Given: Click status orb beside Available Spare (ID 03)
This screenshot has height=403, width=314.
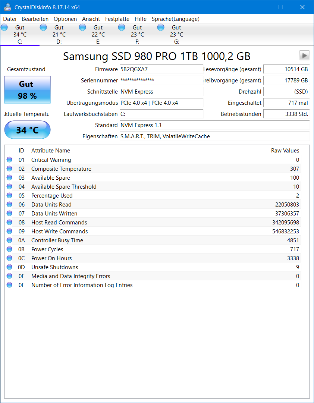Looking at the screenshot, I should [x=10, y=177].
